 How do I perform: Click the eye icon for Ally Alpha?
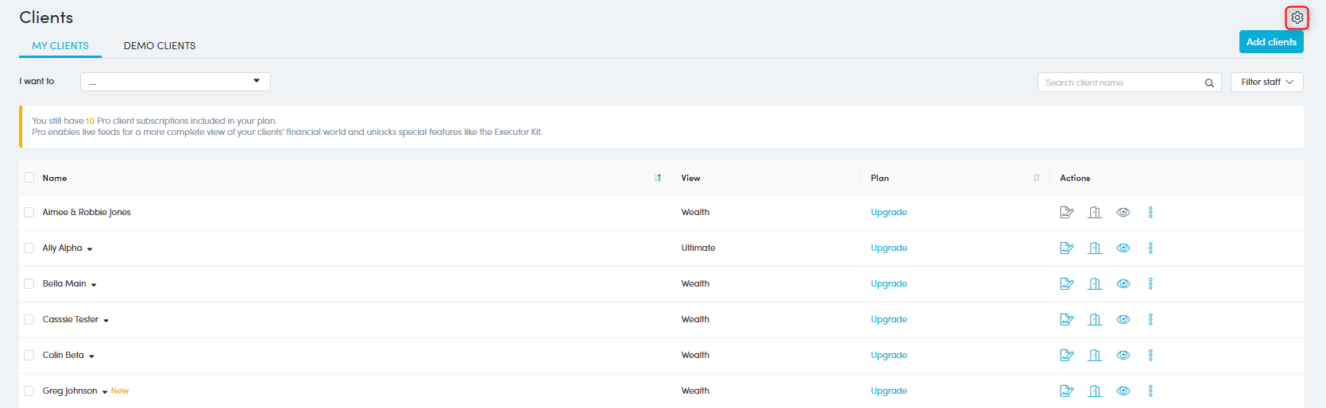[1123, 248]
